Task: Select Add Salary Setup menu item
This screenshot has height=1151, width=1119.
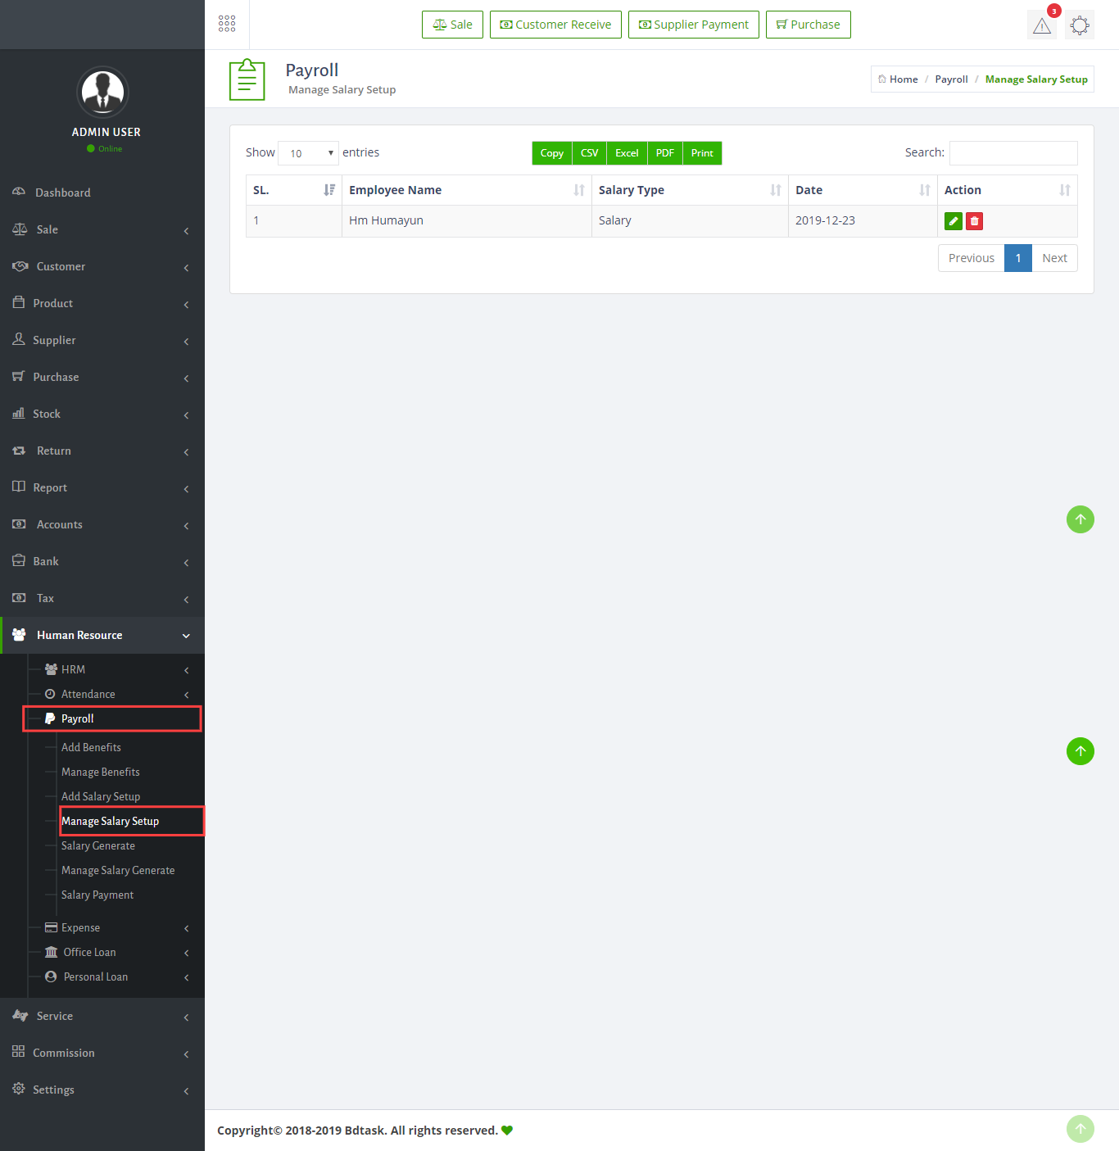Action: (x=101, y=796)
